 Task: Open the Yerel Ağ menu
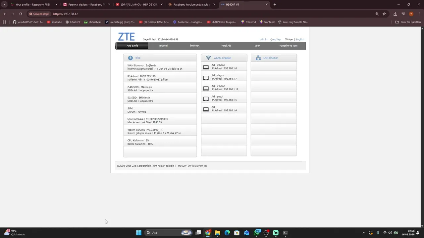coord(226,46)
